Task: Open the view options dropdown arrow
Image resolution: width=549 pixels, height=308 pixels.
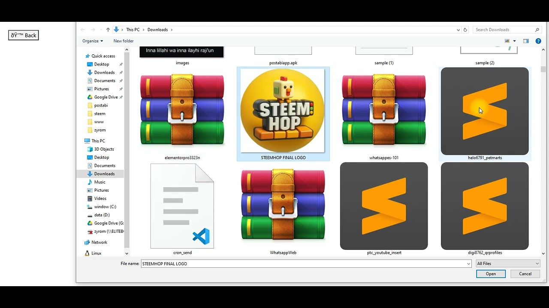Action: 515,41
